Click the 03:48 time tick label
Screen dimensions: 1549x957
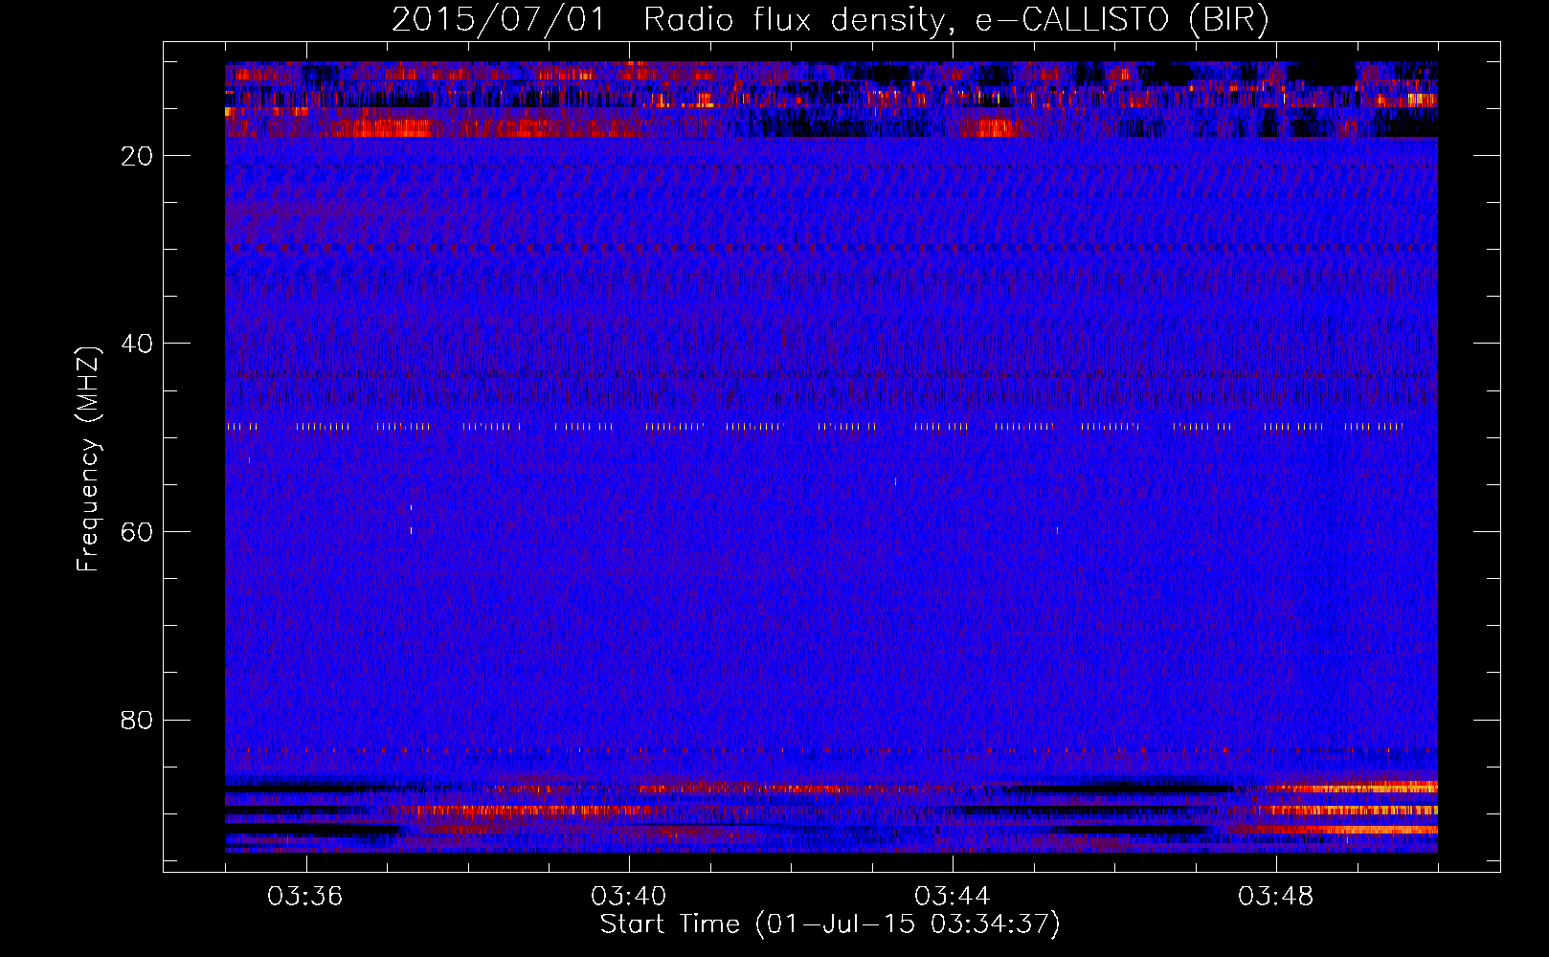coord(1276,897)
